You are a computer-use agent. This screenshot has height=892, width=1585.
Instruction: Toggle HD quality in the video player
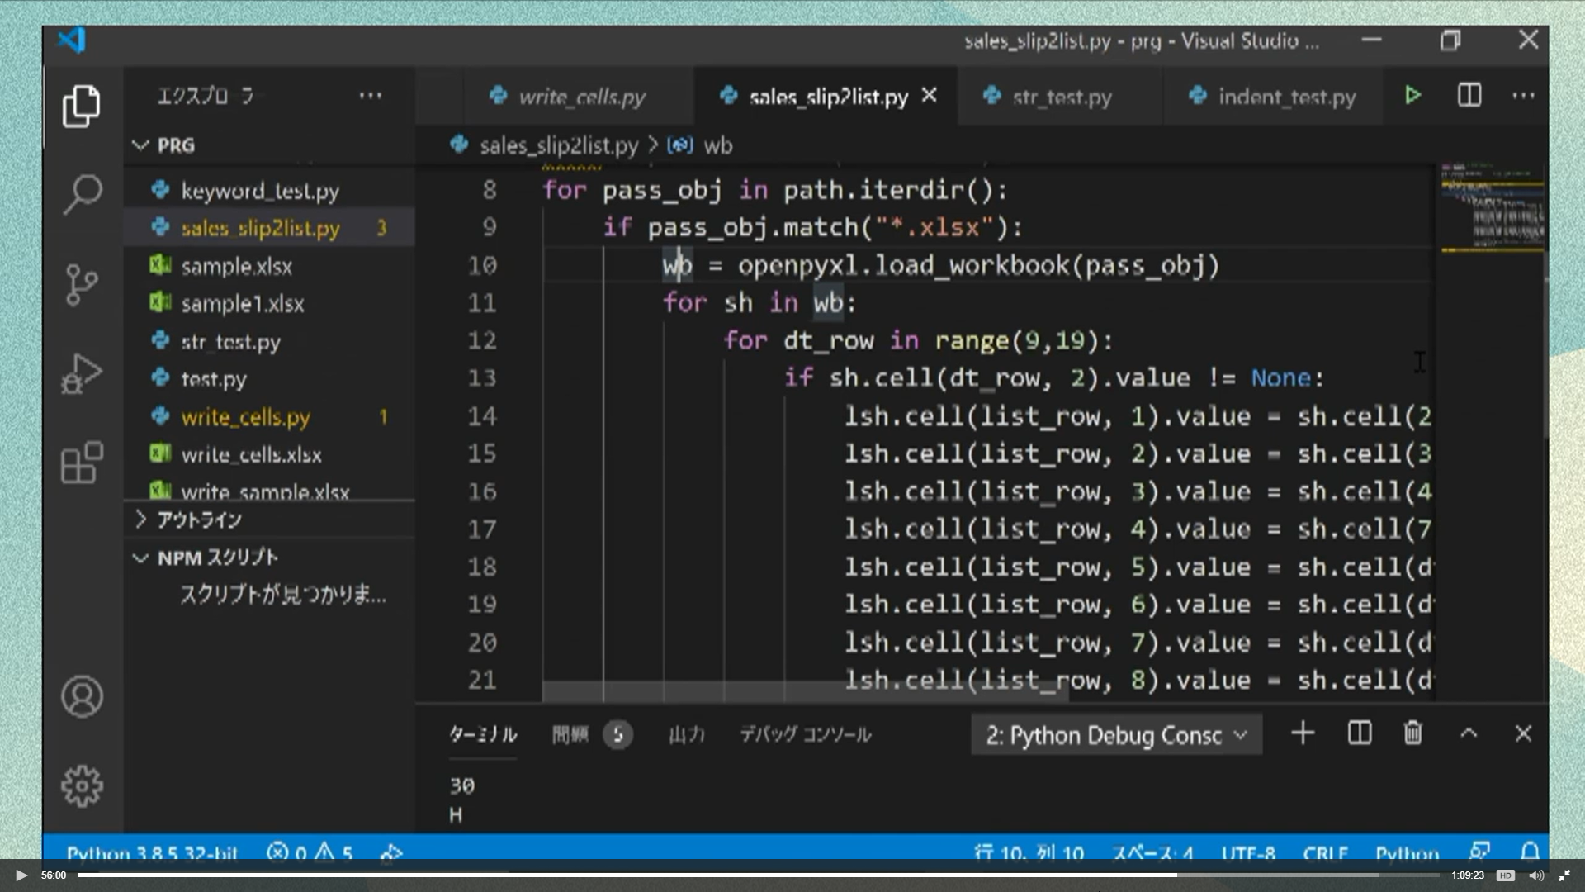[x=1505, y=875]
